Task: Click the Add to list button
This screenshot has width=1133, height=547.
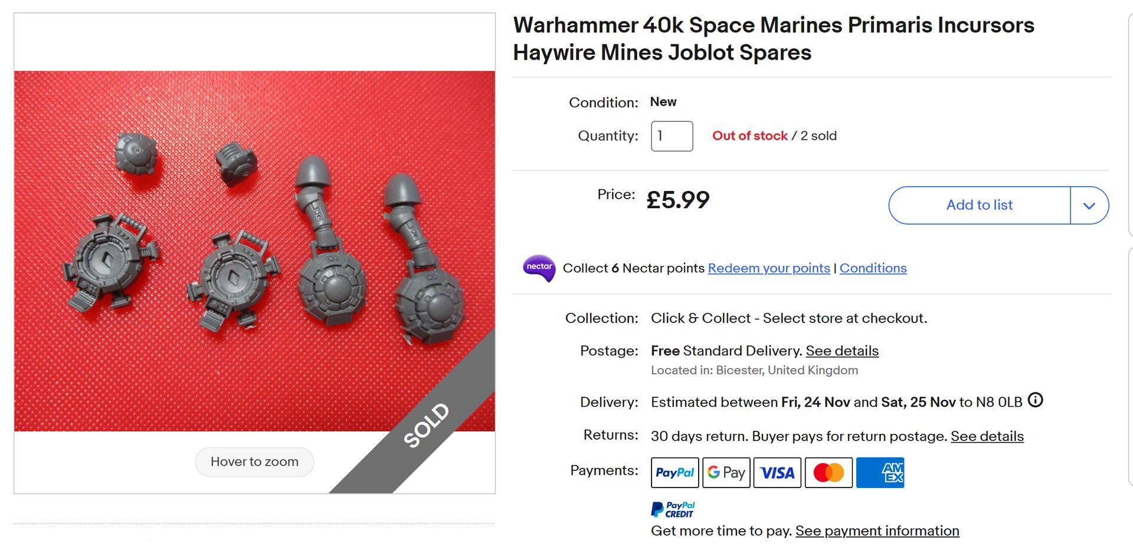Action: [979, 205]
